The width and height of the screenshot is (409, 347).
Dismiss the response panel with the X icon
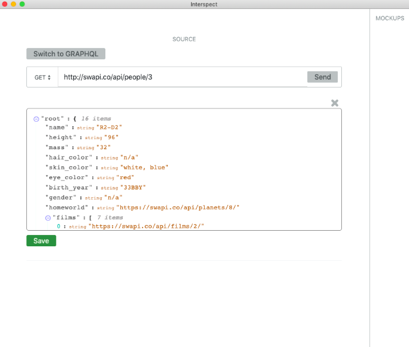pyautogui.click(x=335, y=103)
